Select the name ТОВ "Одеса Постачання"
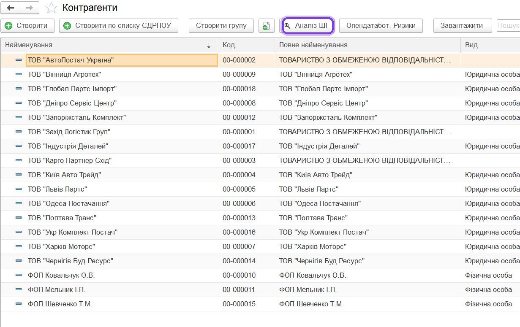This screenshot has width=520, height=327. click(x=69, y=204)
